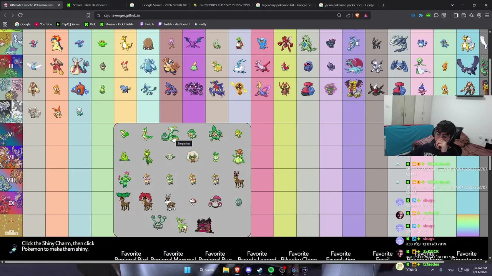Open the Brave Shields icon
492x276 pixels.
(x=357, y=15)
